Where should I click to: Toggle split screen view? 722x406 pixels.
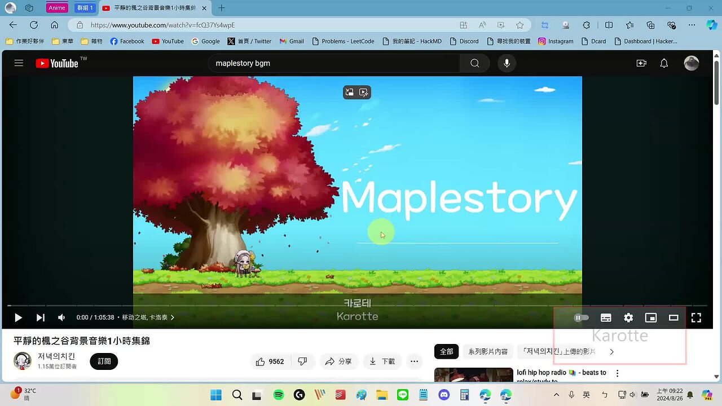[609, 25]
